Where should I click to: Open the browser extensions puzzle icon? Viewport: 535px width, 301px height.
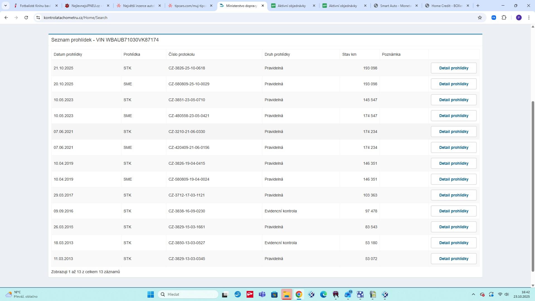504,18
